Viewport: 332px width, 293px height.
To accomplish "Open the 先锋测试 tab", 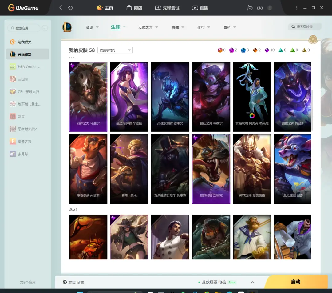I will (x=167, y=8).
